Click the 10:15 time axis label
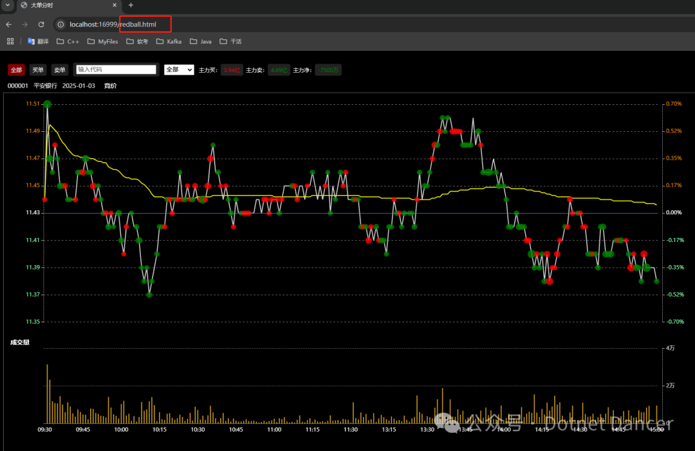695x451 pixels. [160, 430]
